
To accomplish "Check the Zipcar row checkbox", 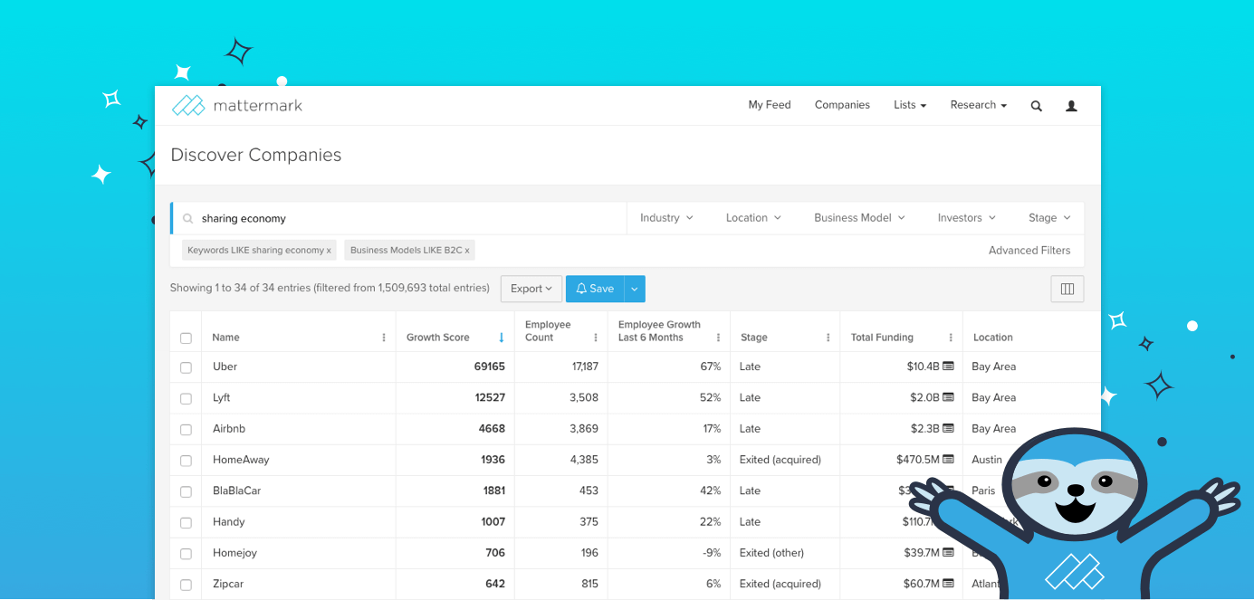I will click(186, 585).
